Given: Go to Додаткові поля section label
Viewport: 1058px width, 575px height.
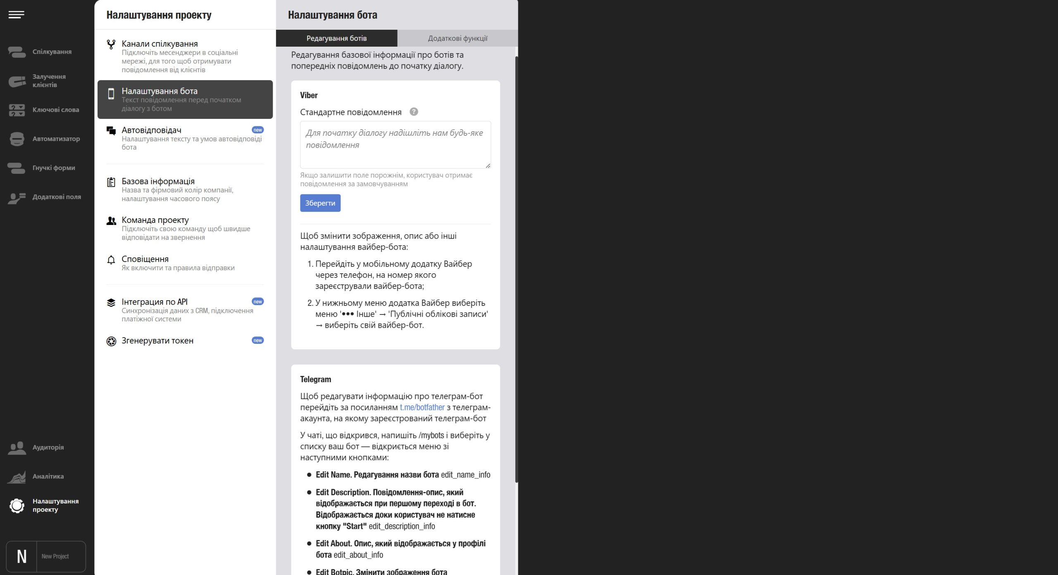Looking at the screenshot, I should 57,197.
